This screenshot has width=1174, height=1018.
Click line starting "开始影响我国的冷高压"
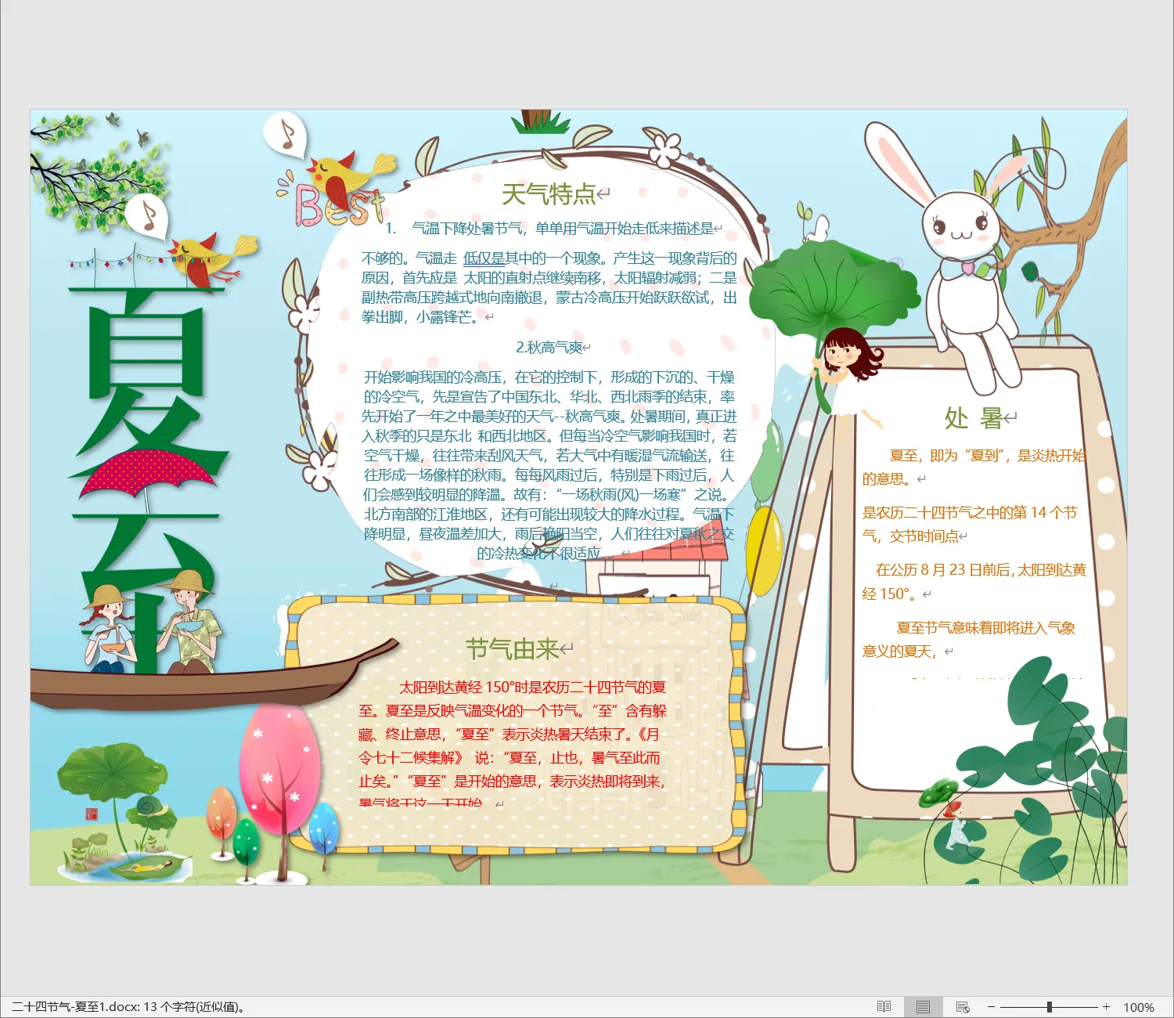tap(549, 377)
